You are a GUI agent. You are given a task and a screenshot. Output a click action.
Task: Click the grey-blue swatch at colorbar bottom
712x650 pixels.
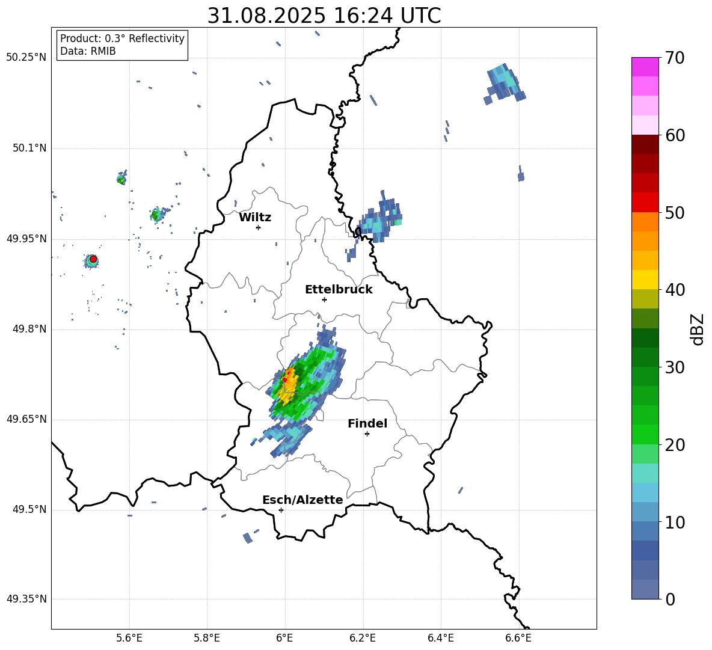(645, 589)
